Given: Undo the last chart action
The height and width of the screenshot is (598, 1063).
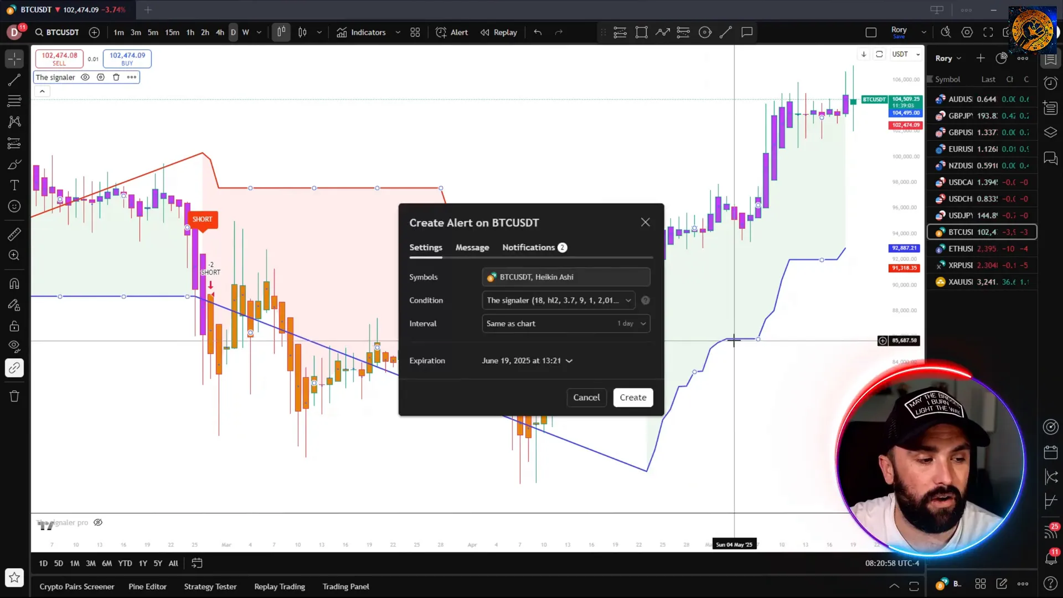Looking at the screenshot, I should pyautogui.click(x=538, y=32).
